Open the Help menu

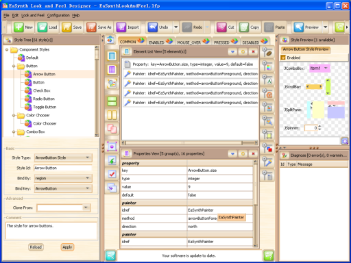click(x=76, y=15)
